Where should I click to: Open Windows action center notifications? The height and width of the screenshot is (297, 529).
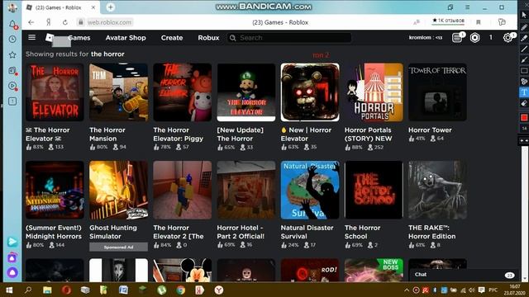point(481,290)
